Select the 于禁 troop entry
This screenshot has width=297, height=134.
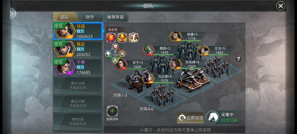78,67
